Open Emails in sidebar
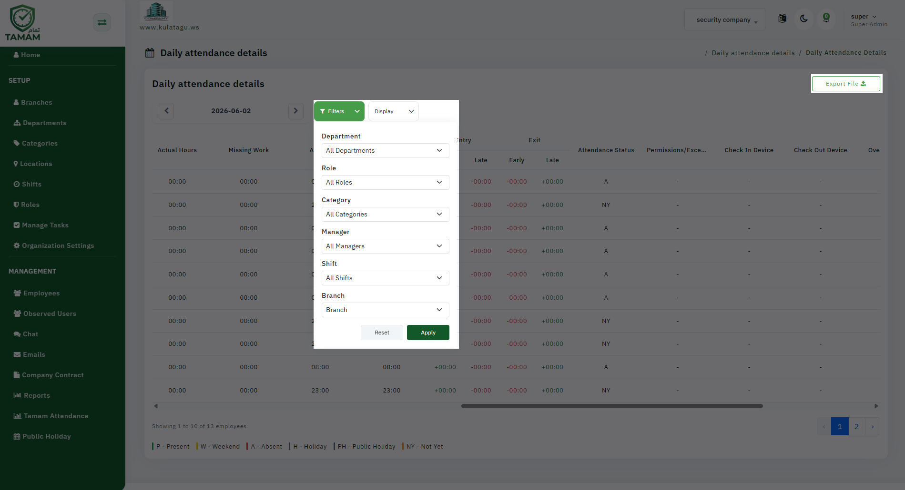 (x=30, y=354)
